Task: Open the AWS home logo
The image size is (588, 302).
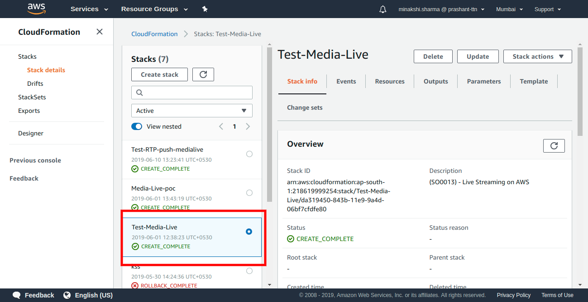Action: click(36, 9)
